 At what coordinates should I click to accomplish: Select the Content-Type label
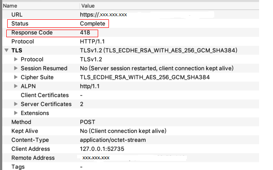coord(30,140)
